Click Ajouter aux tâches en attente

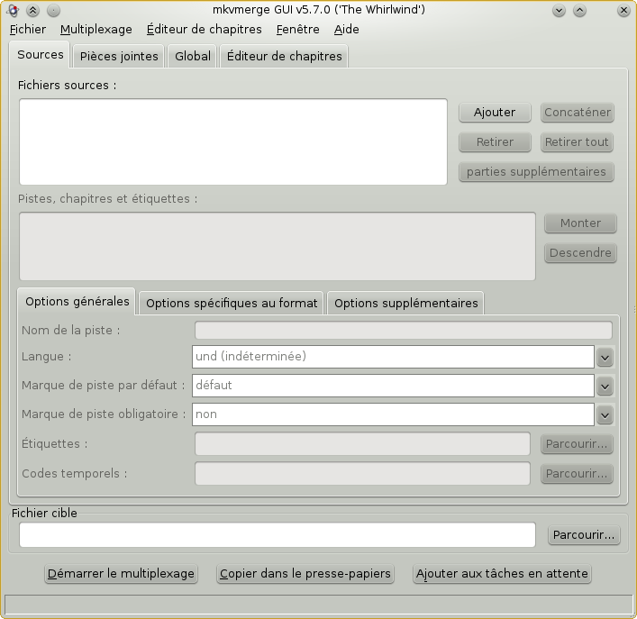tap(502, 574)
